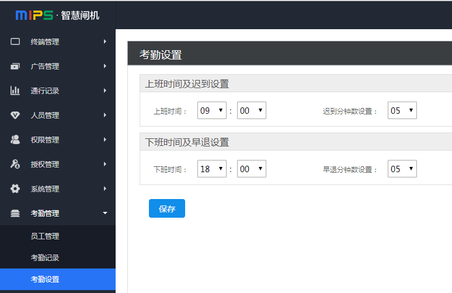Viewport: 452px width, 293px height.
Task: Expand the 广告管理 arrow
Action: 105,66
